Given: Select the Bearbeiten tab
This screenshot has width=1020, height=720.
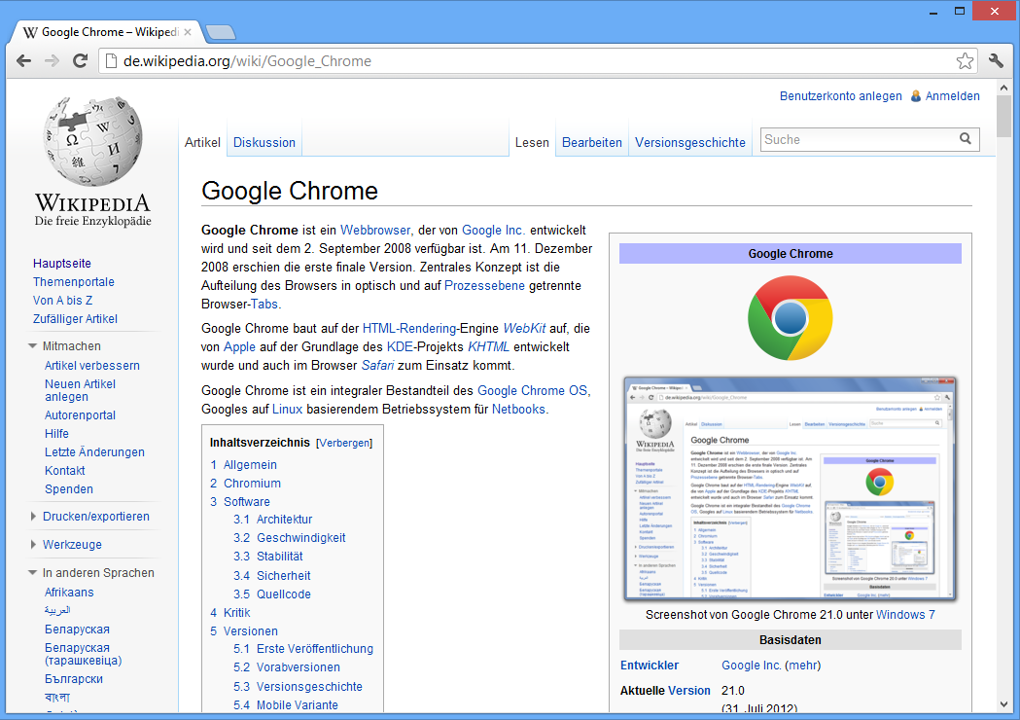Looking at the screenshot, I should [x=592, y=142].
